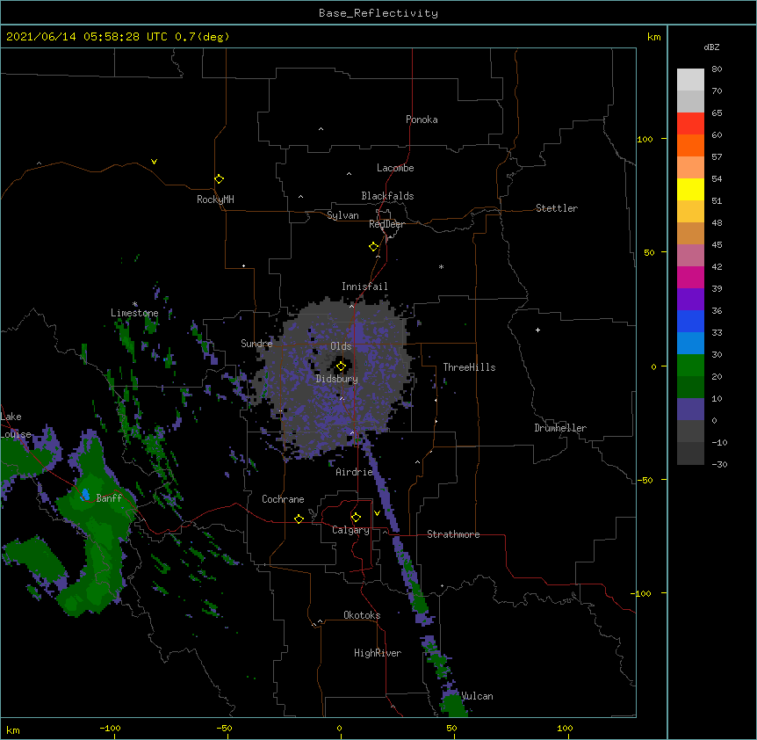Click the dBZ legend heading
This screenshot has width=757, height=740.
(x=711, y=47)
